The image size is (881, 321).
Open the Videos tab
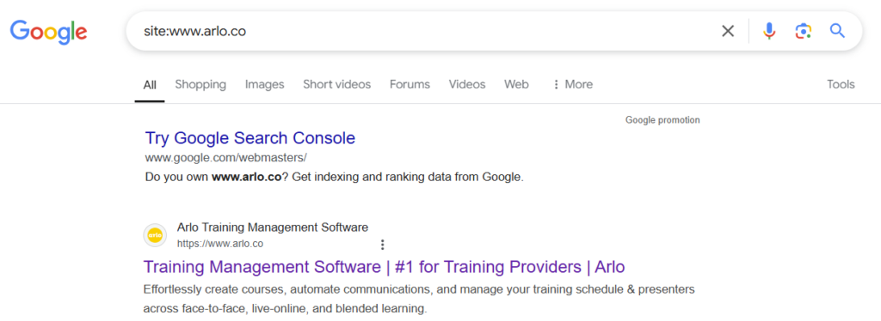coord(467,85)
